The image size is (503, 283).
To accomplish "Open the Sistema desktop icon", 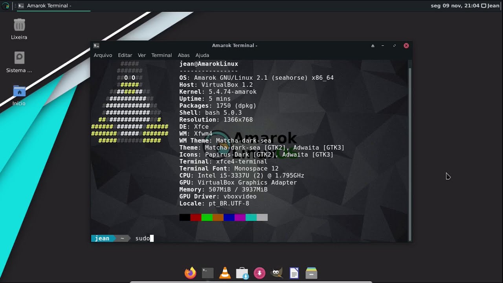I will [19, 62].
